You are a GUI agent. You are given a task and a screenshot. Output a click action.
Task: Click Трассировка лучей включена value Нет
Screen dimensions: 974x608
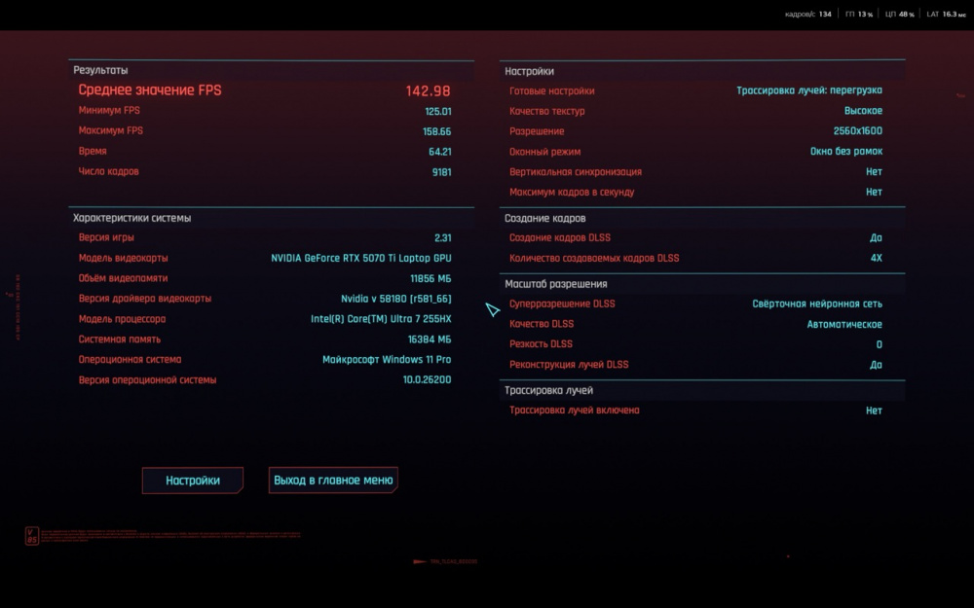point(874,411)
